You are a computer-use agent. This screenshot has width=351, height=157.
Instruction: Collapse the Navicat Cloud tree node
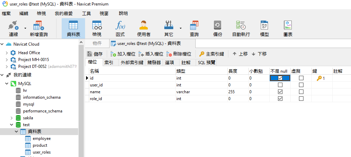pyautogui.click(x=2, y=44)
